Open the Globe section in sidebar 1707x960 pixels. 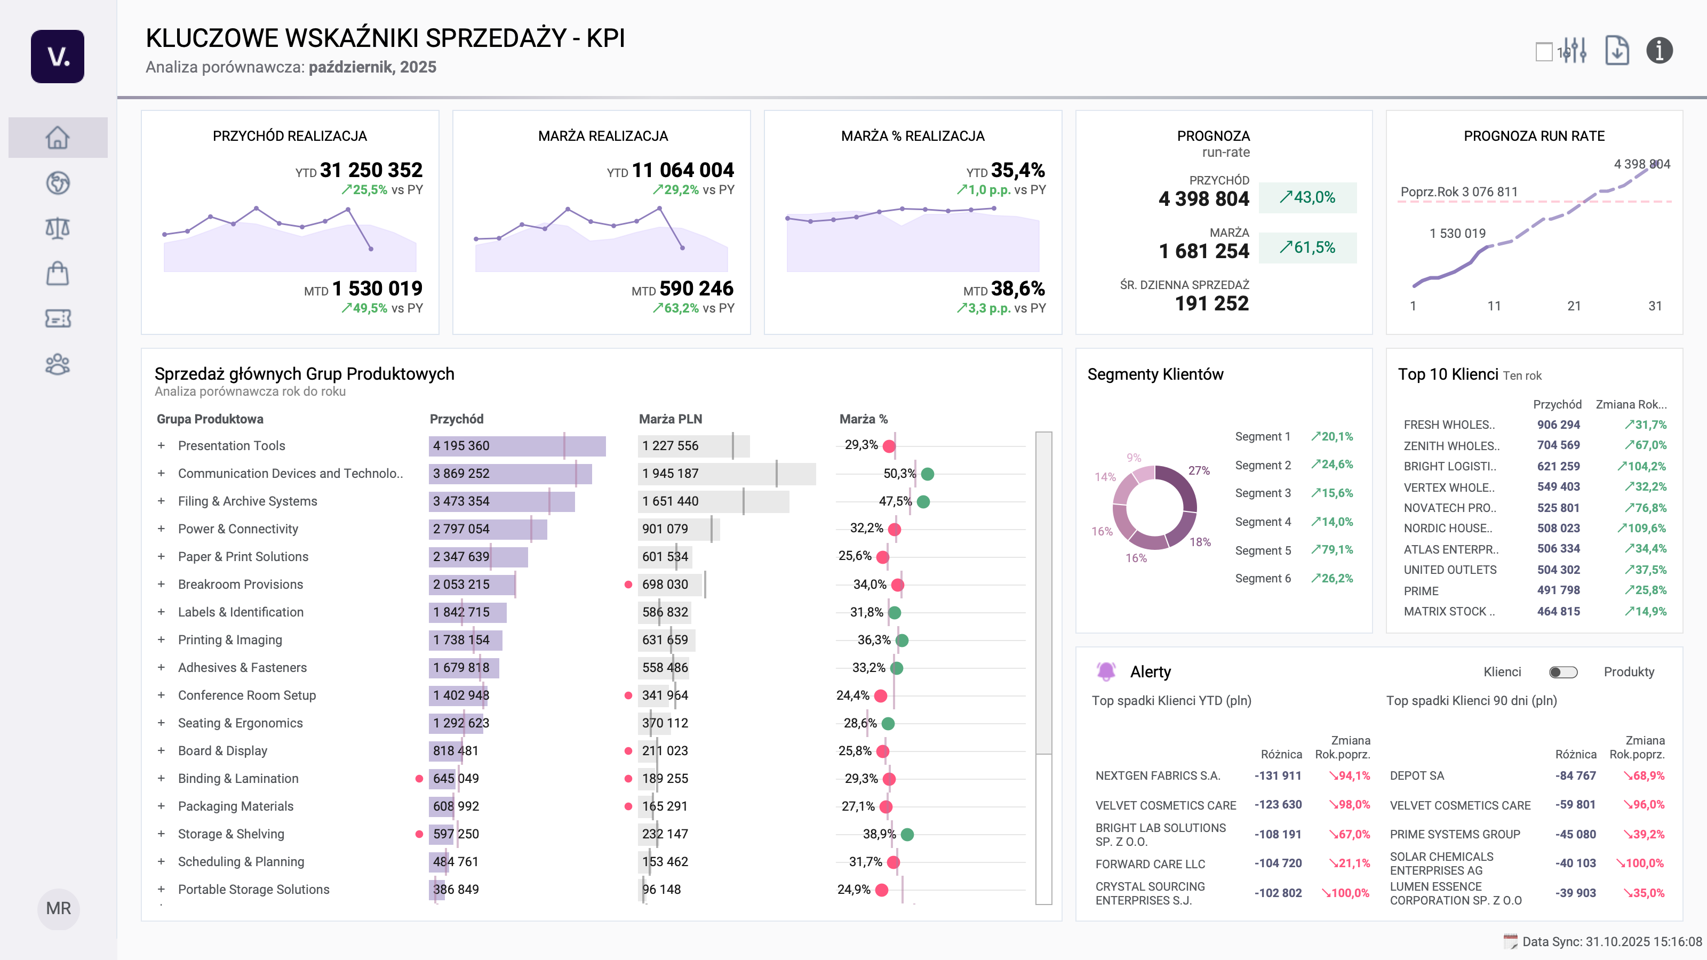point(58,183)
